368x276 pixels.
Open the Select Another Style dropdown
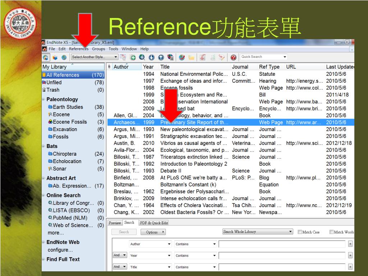(x=95, y=57)
